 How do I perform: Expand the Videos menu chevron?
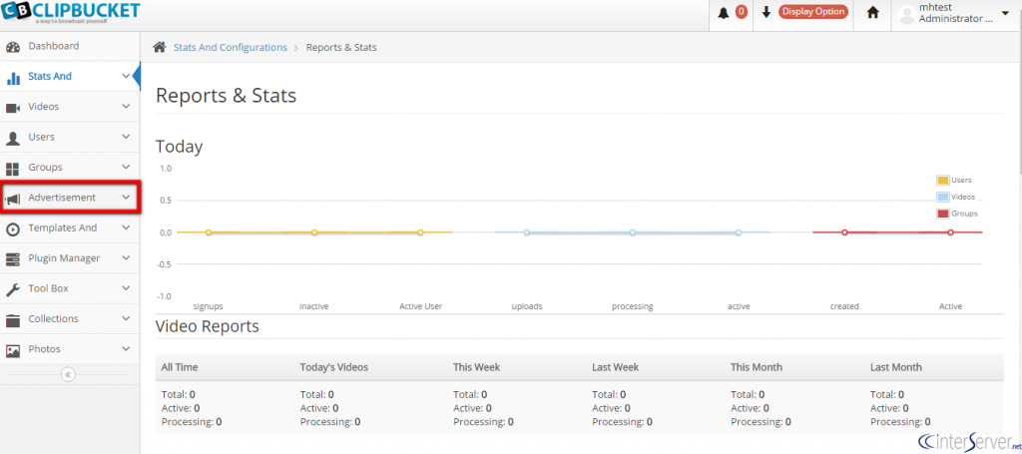[126, 106]
